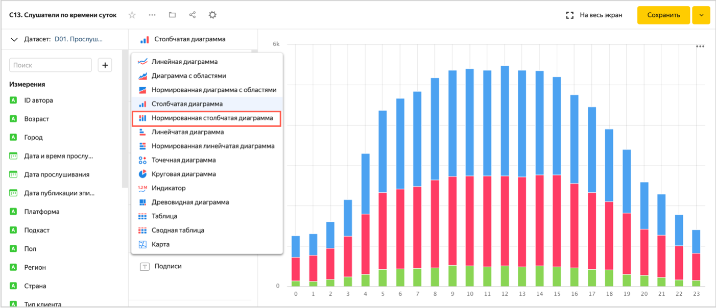Pick Карта from the chart list
The width and height of the screenshot is (716, 308).
tap(160, 244)
